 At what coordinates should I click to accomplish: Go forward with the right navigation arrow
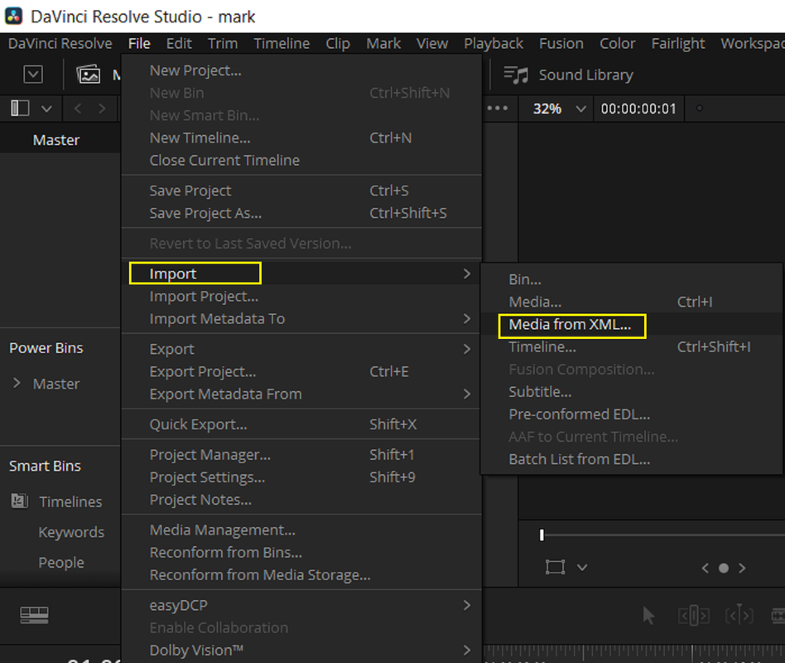pos(102,109)
